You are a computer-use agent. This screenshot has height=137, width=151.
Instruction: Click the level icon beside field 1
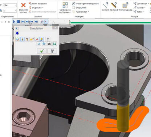click(x=1, y=11)
